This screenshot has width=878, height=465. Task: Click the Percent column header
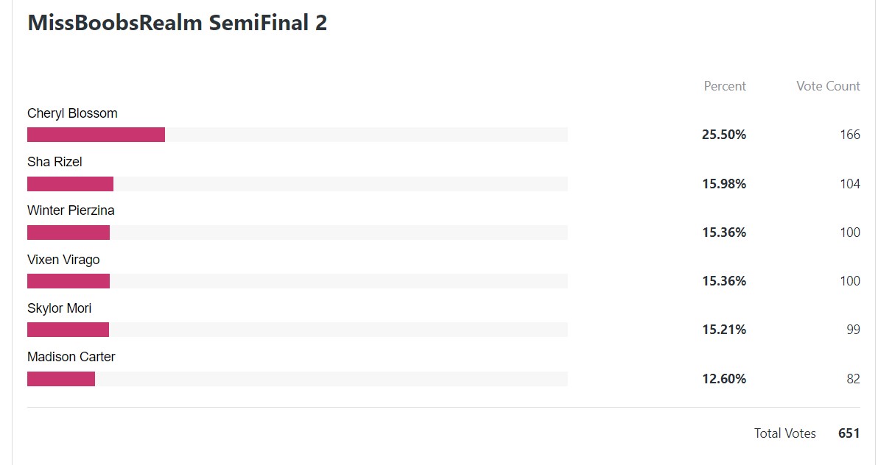(725, 86)
